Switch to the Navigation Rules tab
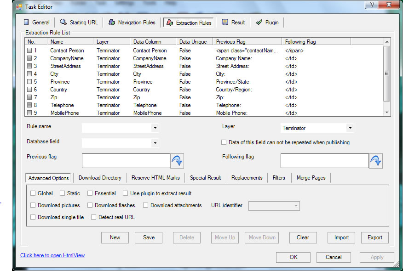The width and height of the screenshot is (403, 271). coord(132,23)
